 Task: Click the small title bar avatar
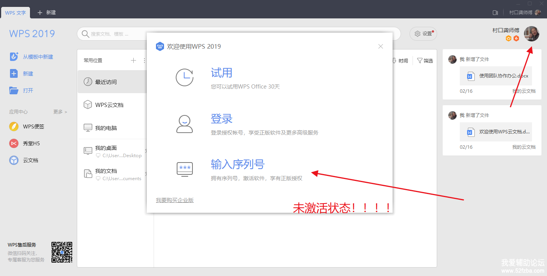(537, 13)
